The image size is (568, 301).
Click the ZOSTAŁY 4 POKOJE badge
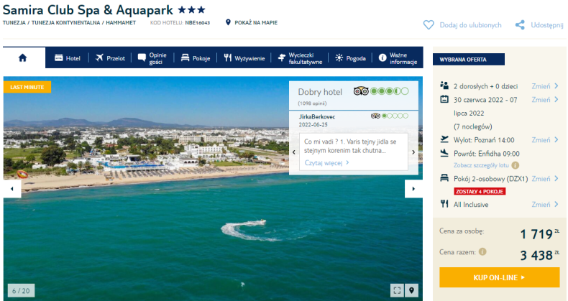[x=480, y=191]
